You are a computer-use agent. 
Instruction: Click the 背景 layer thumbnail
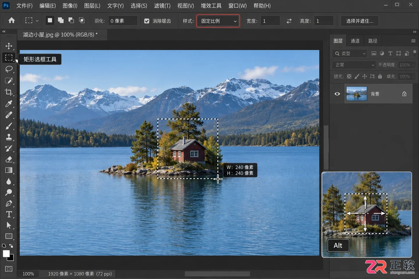coord(356,94)
